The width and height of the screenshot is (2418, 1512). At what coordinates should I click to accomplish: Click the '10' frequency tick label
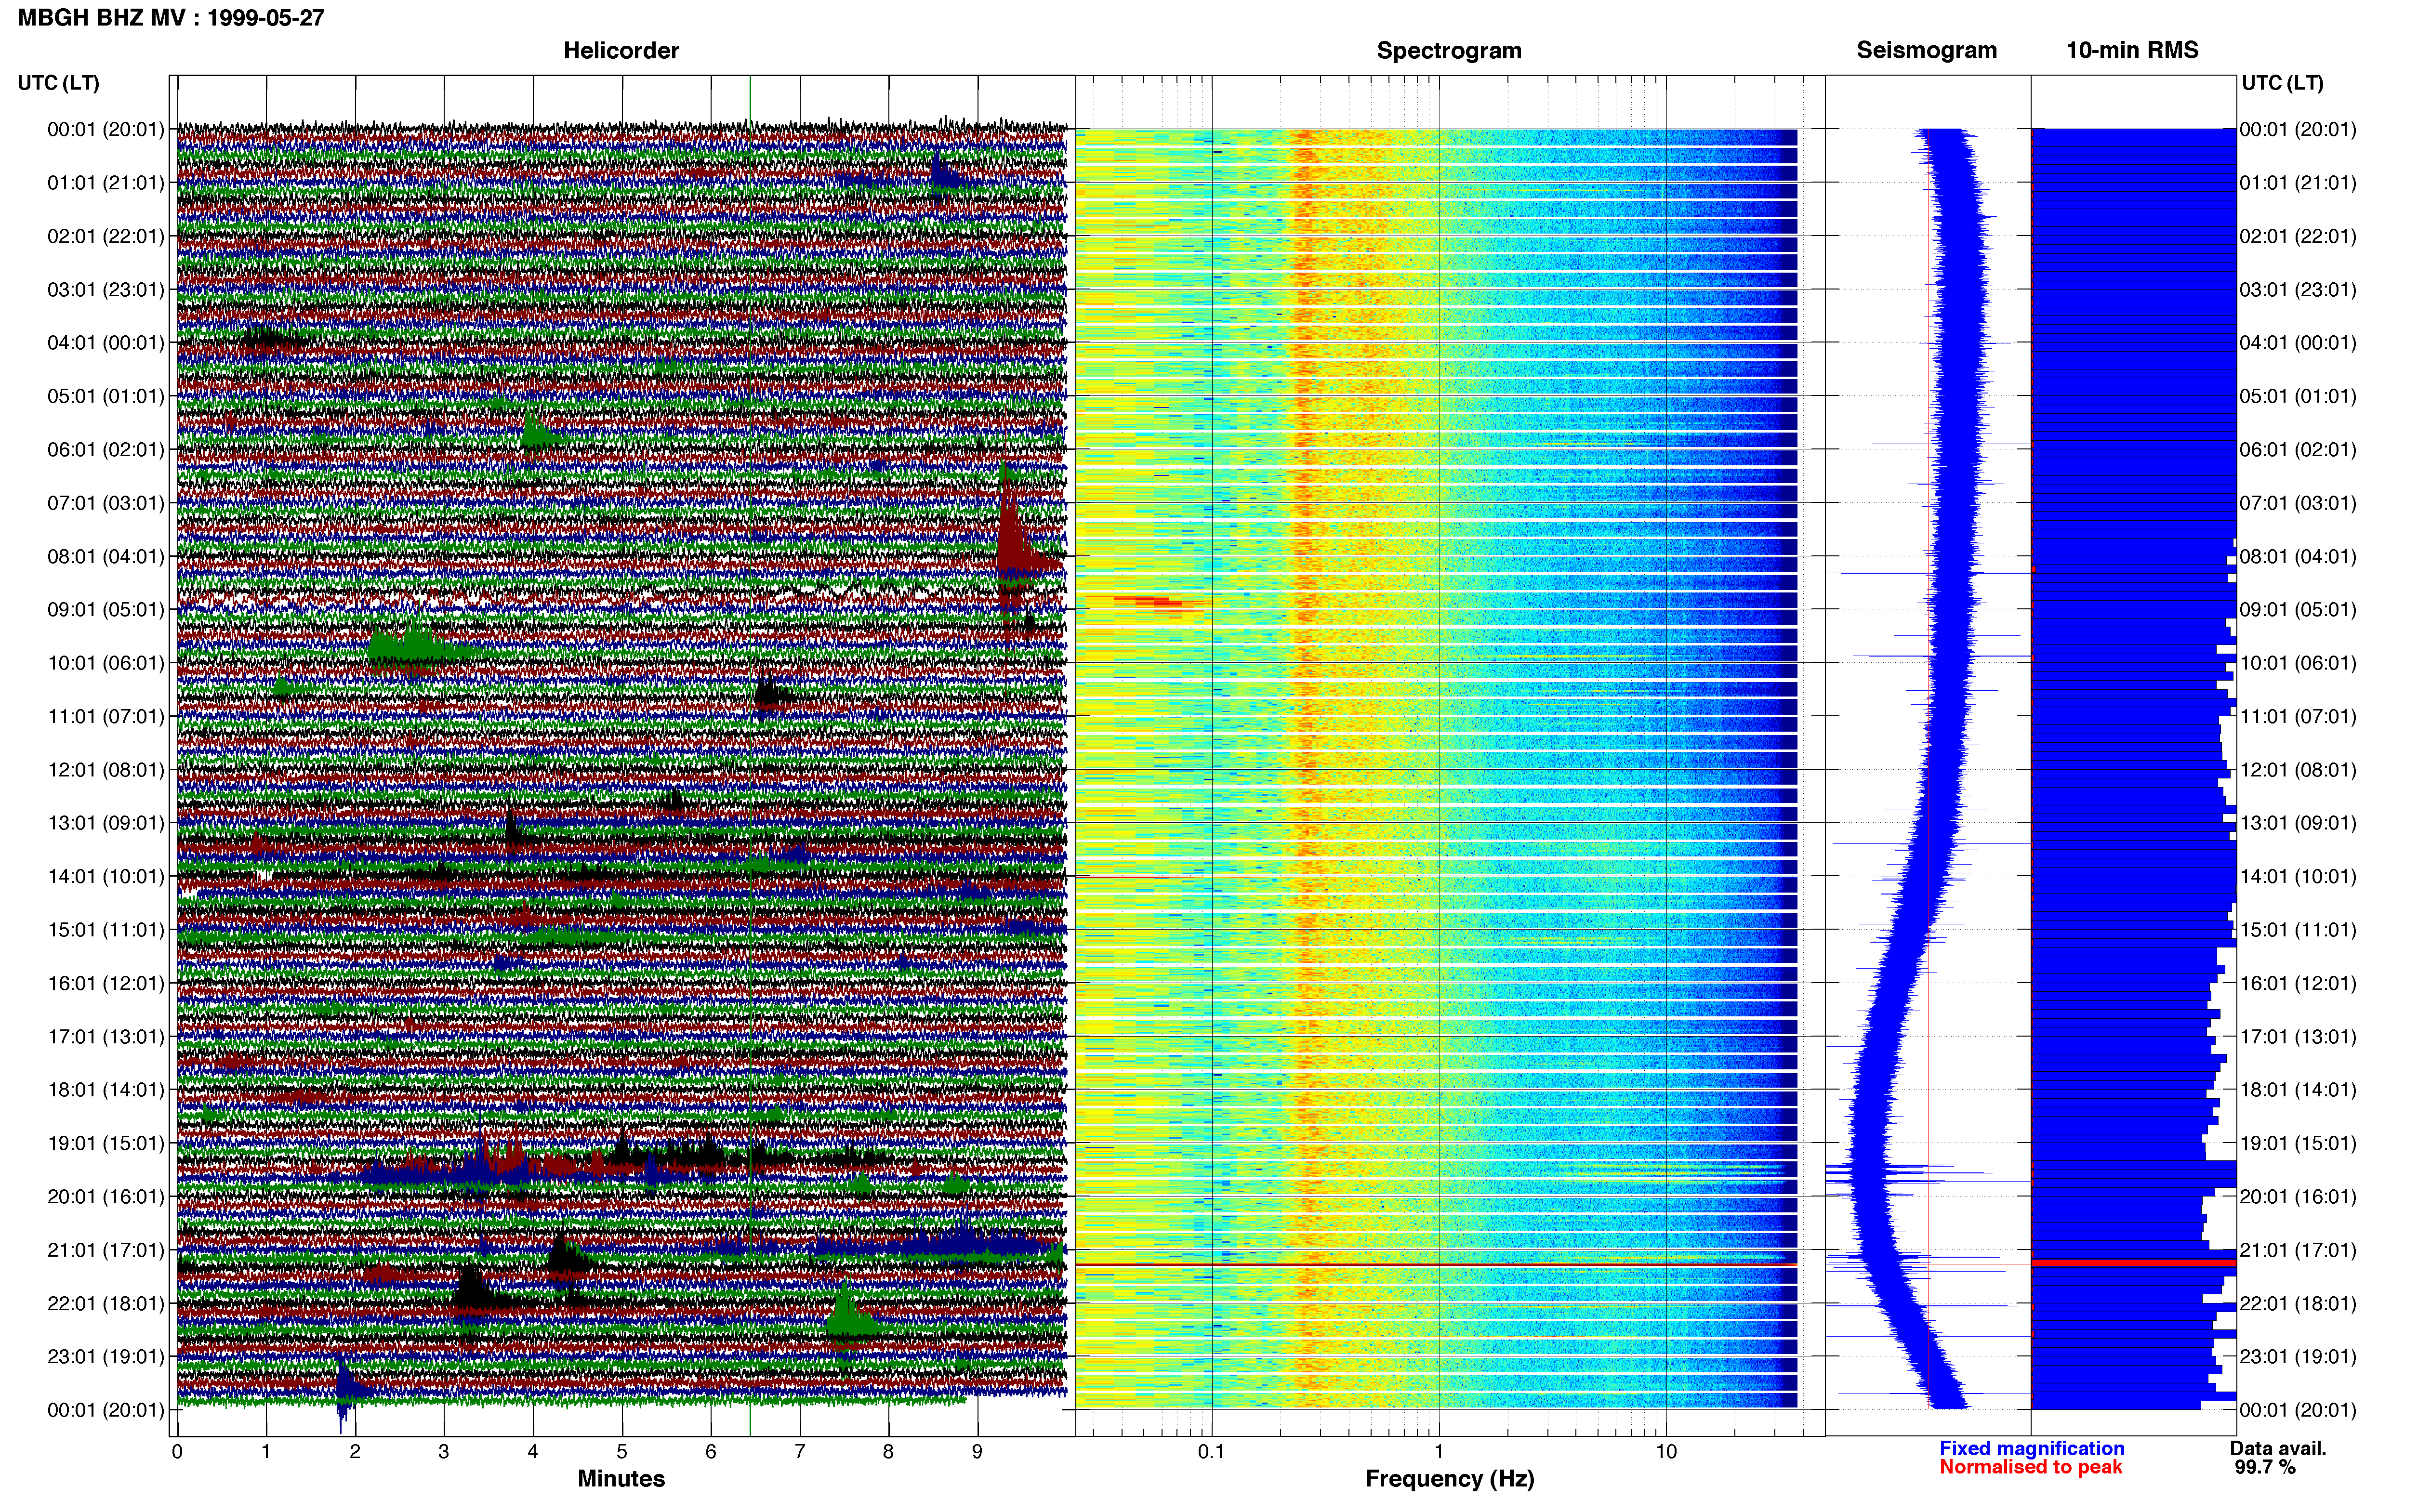tap(1666, 1451)
